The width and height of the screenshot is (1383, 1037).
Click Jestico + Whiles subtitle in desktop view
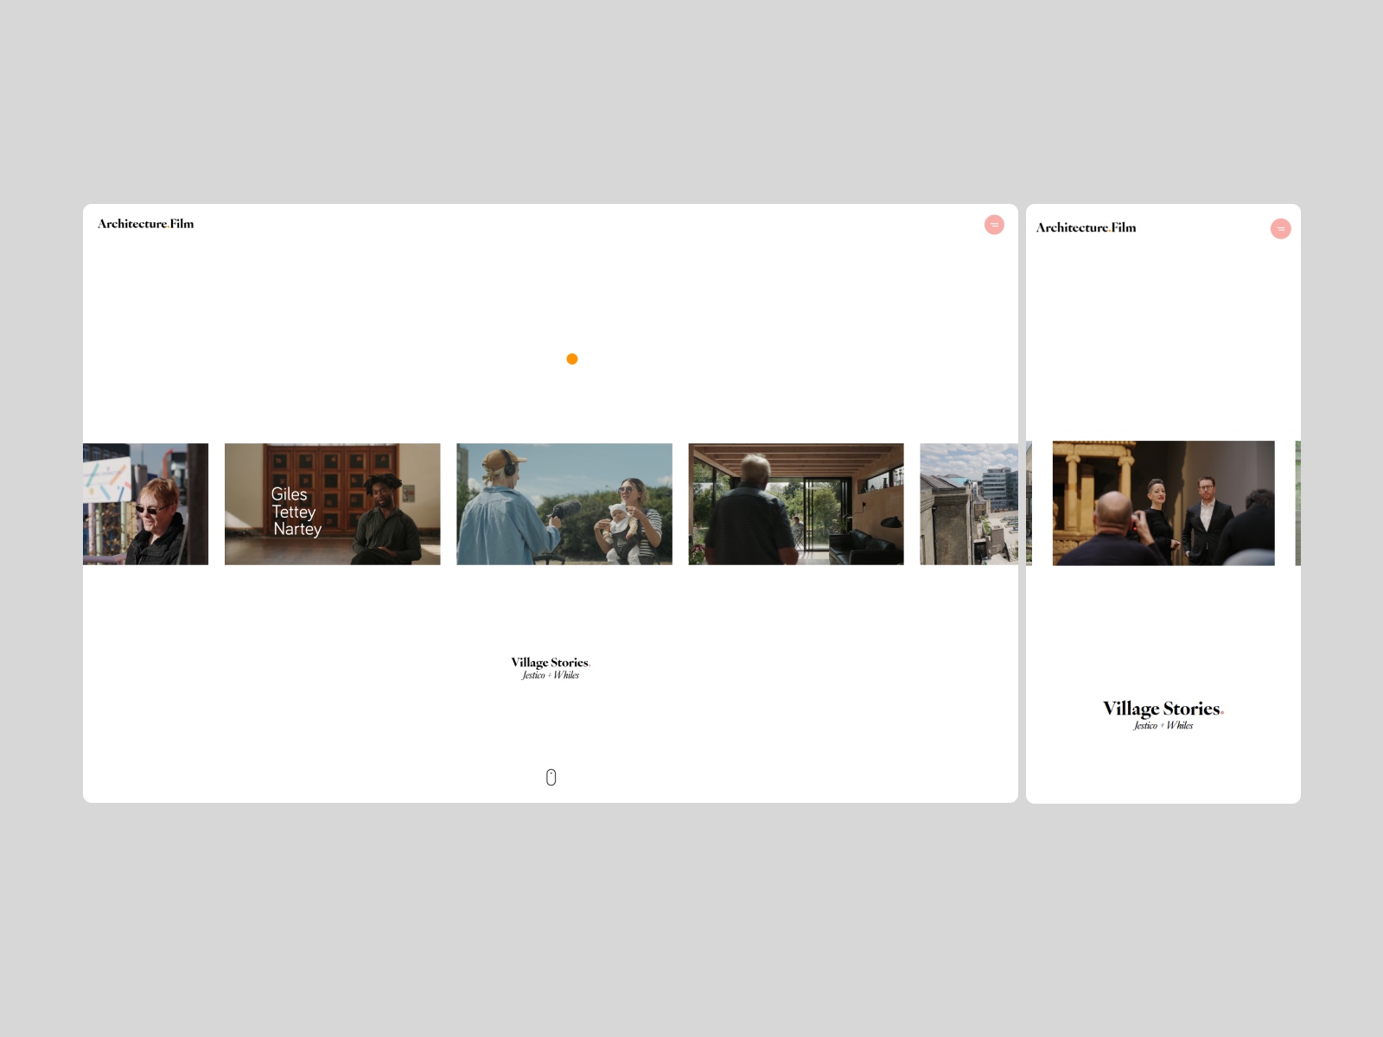pos(551,676)
